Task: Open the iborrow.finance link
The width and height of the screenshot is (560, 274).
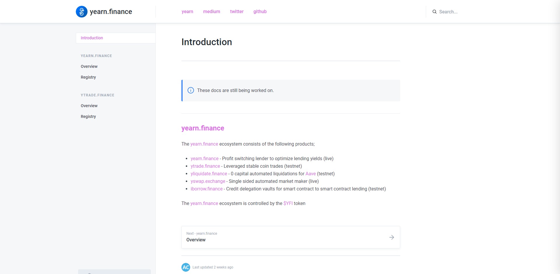Action: tap(206, 189)
